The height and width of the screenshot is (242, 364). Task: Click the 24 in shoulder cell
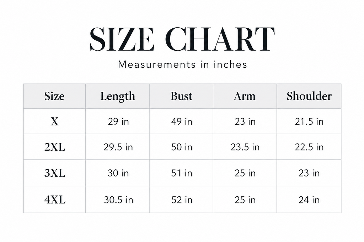tap(309, 200)
